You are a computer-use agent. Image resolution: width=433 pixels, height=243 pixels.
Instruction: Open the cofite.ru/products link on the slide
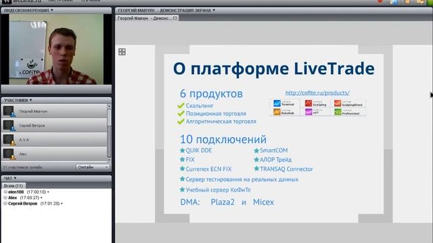click(317, 92)
